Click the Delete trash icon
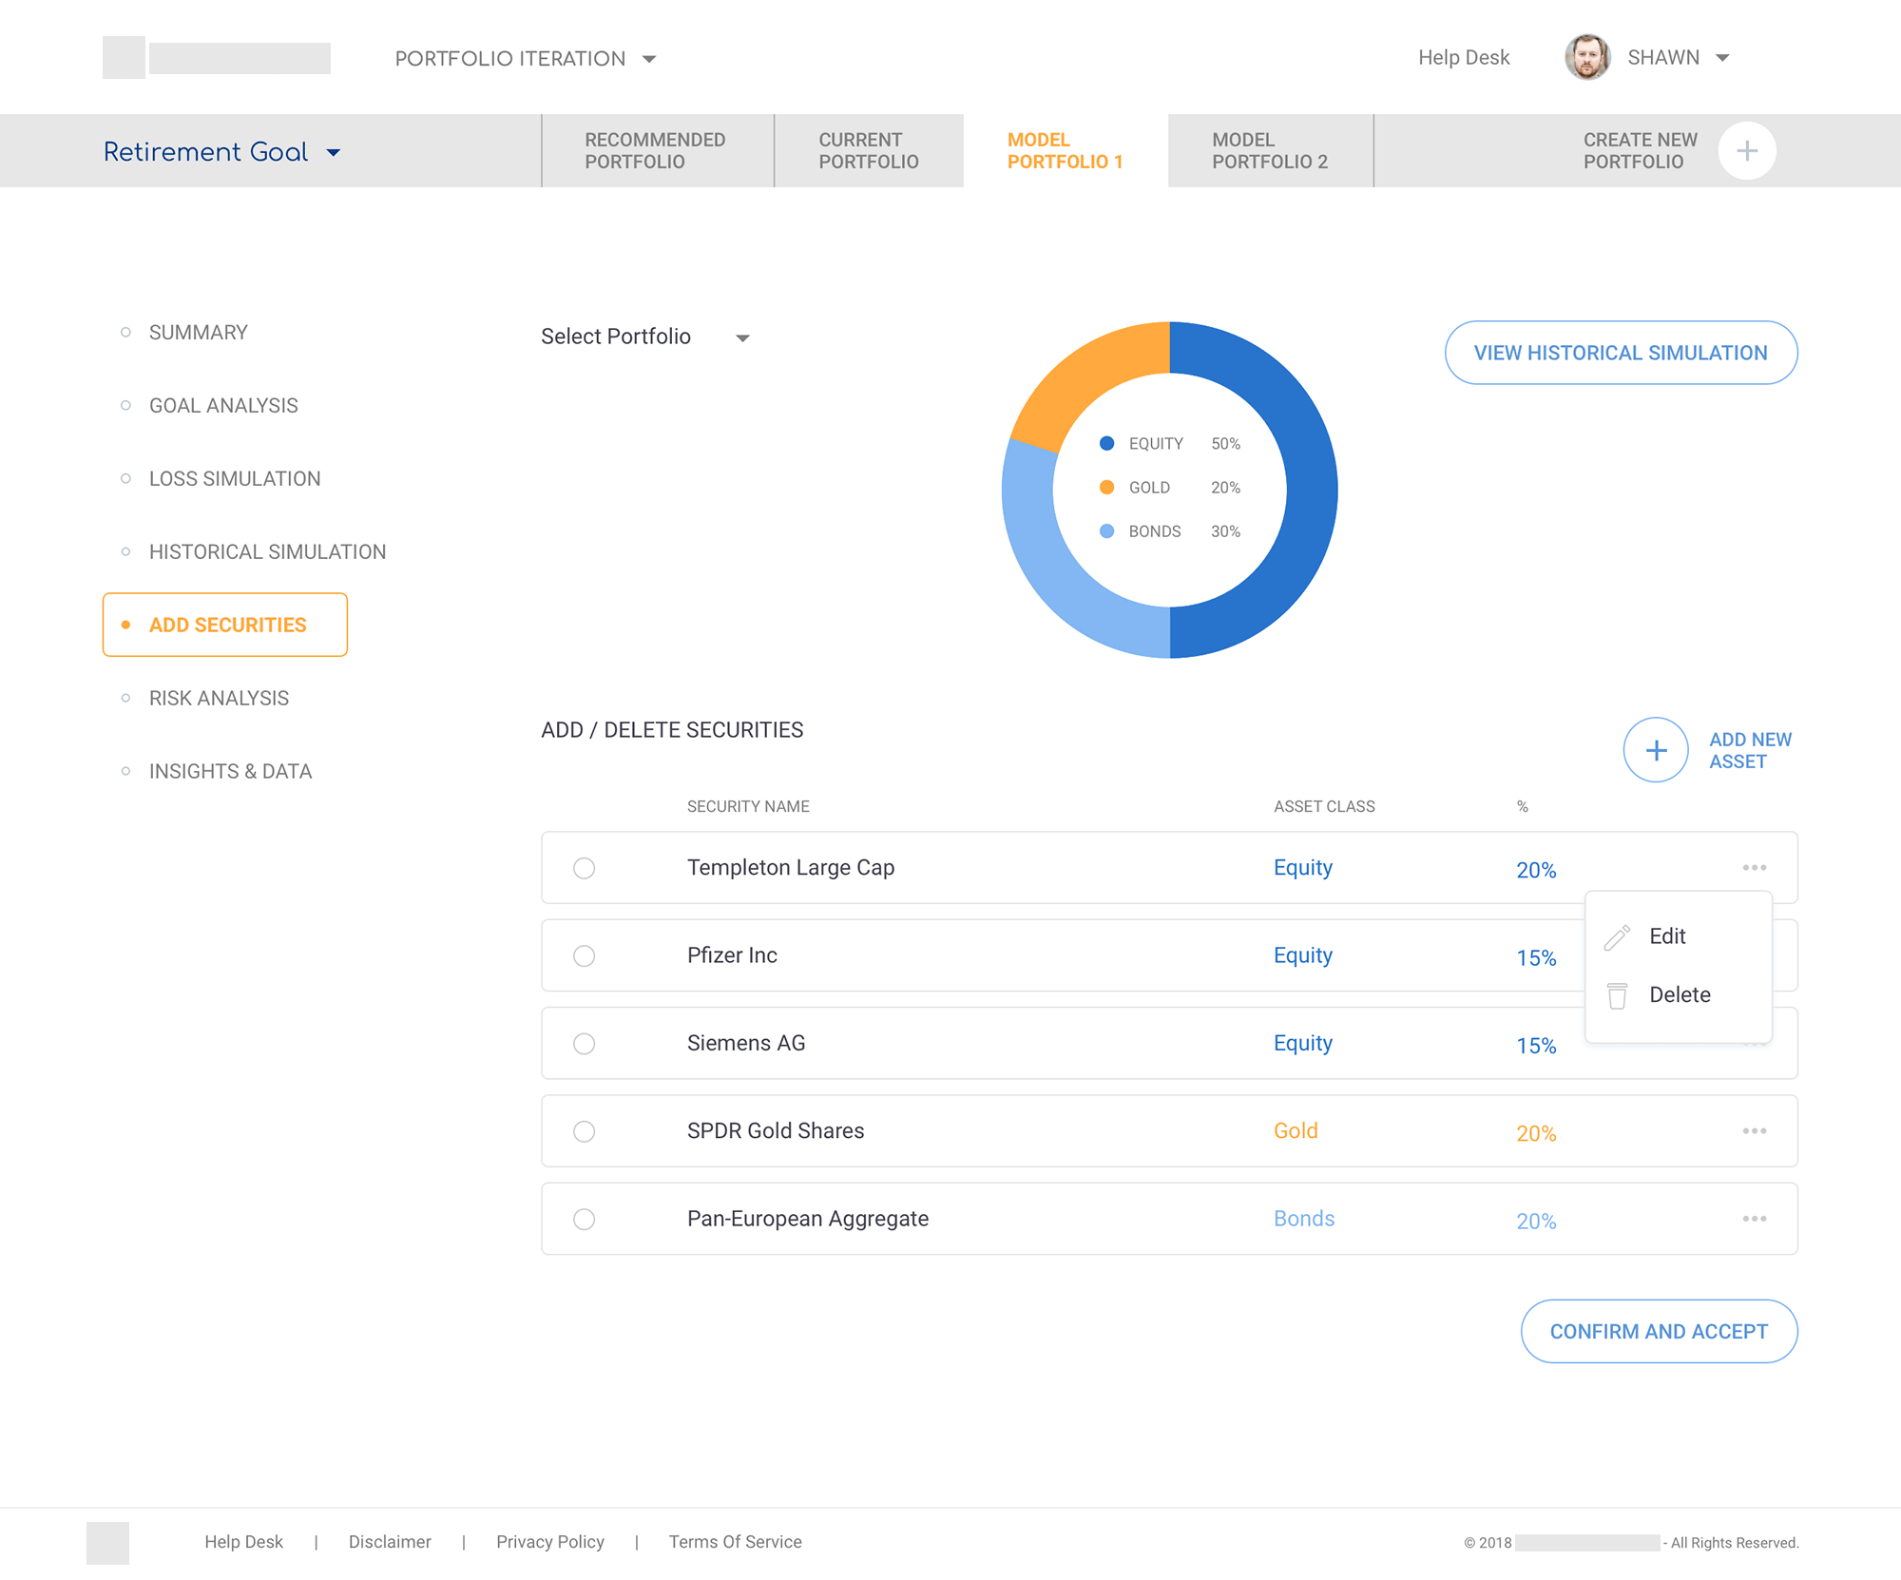Screen dimensions: 1901x1580 point(1619,994)
